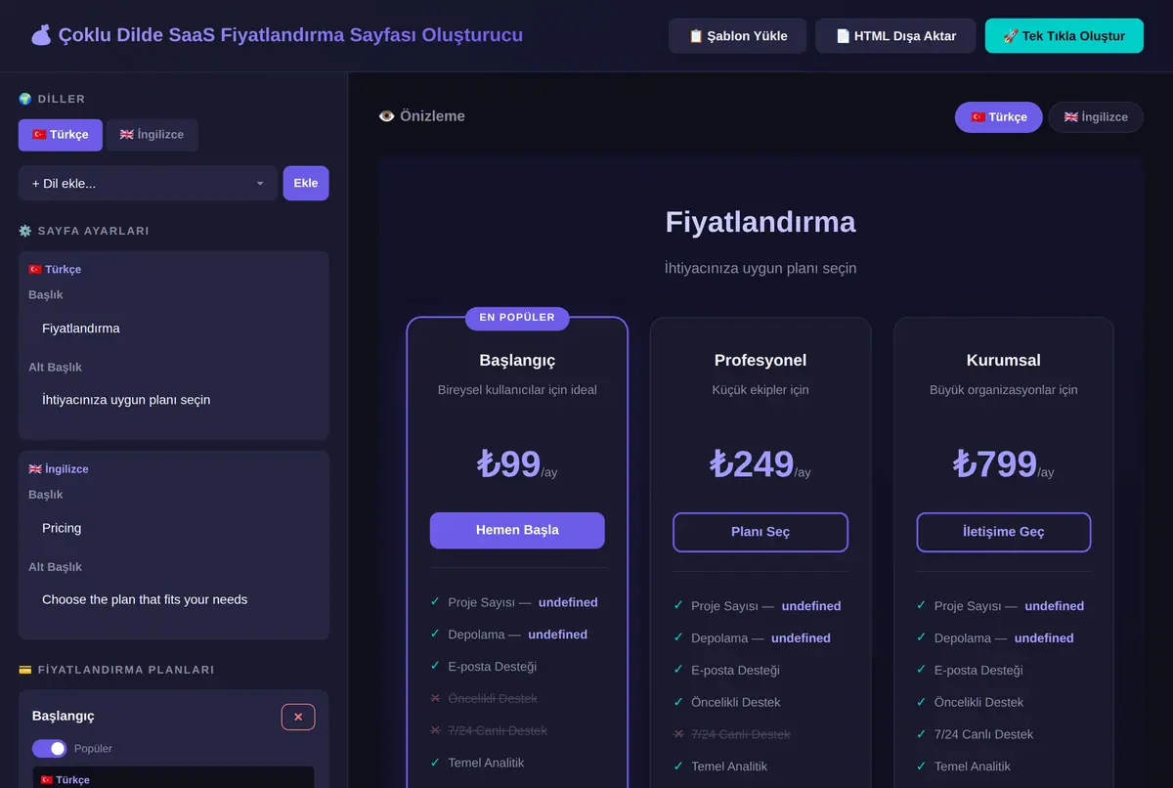Click the checkmark beside 7/24 Canlı Destek in Kurumsal card

921,734
